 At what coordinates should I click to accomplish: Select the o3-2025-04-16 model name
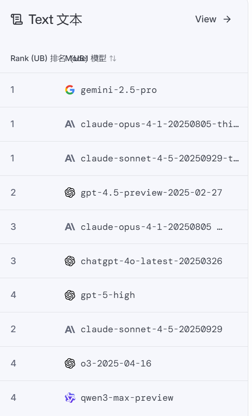pos(116,364)
